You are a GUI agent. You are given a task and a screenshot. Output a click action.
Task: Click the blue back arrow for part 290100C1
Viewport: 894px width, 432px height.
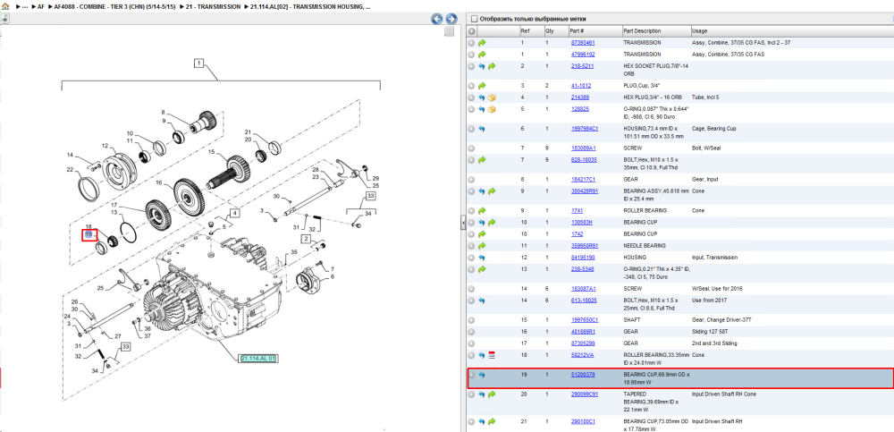(482, 422)
